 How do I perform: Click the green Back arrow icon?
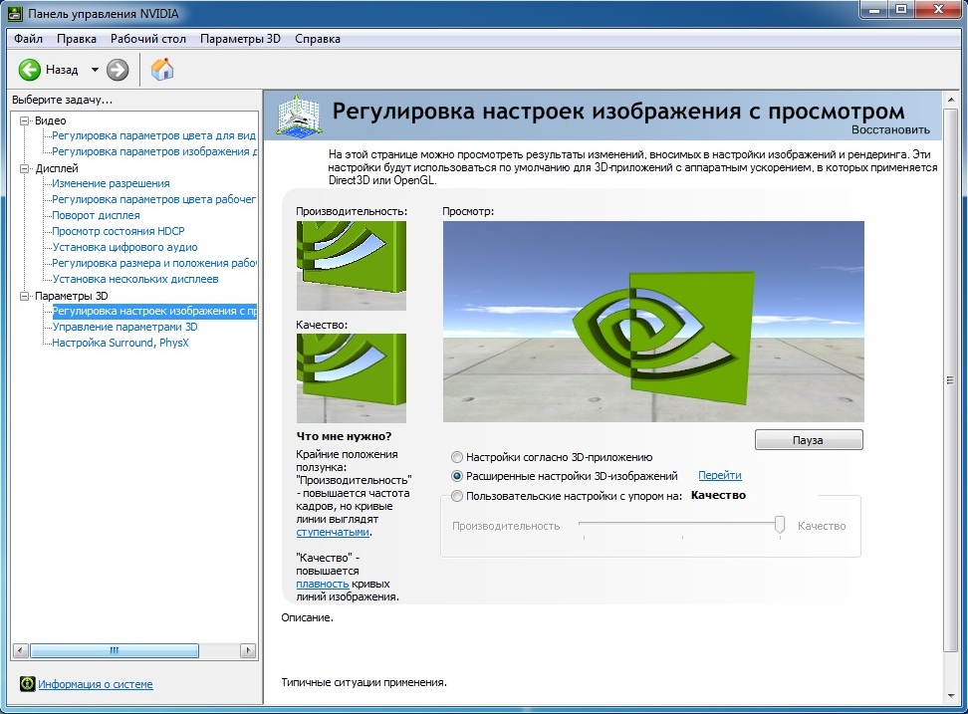(29, 70)
